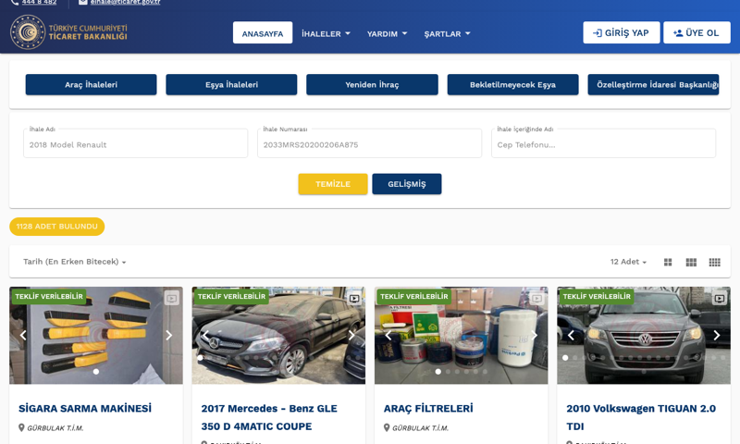
Task: Click the Ticaret Bakanlığı logo
Action: point(68,32)
